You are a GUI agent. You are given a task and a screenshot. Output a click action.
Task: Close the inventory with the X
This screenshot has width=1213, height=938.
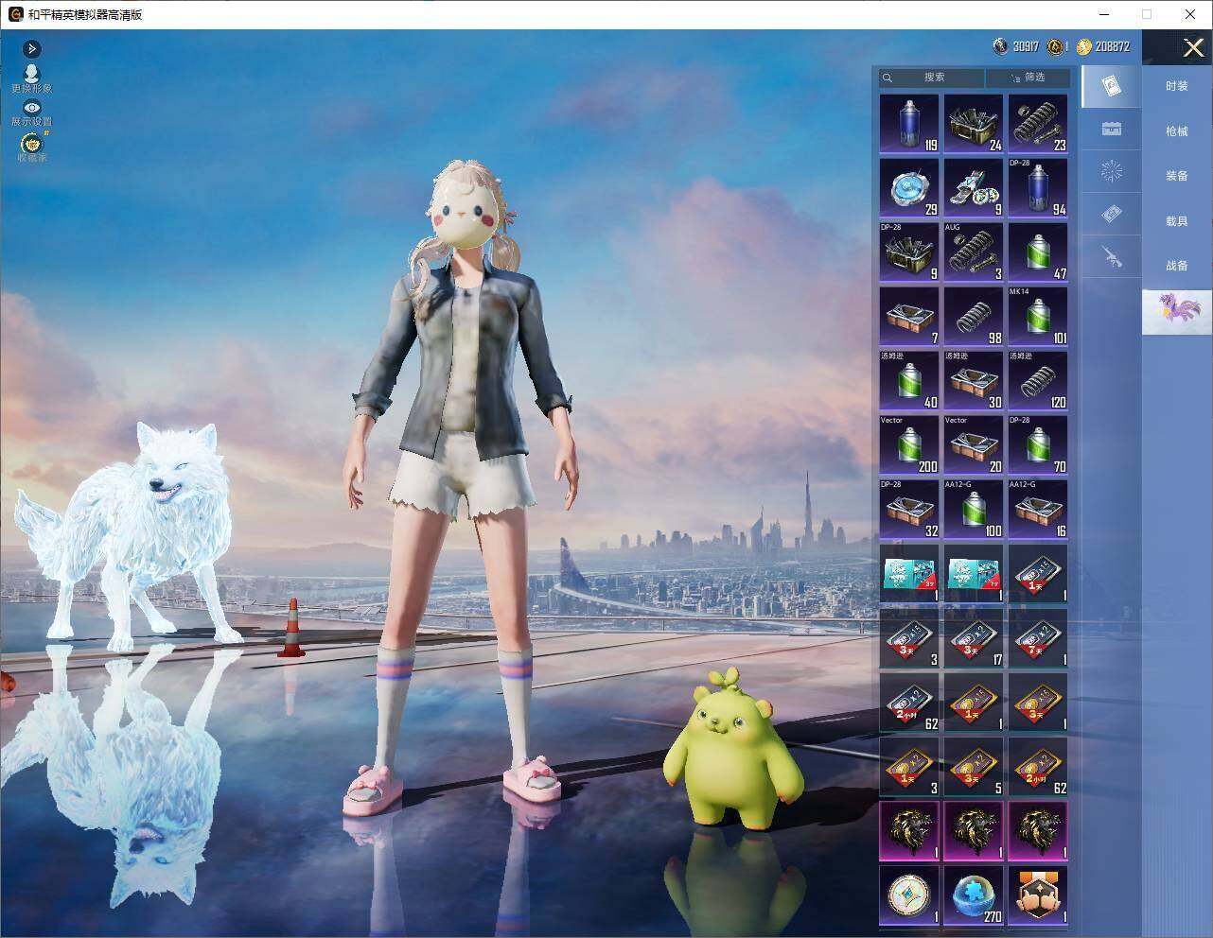pyautogui.click(x=1193, y=47)
